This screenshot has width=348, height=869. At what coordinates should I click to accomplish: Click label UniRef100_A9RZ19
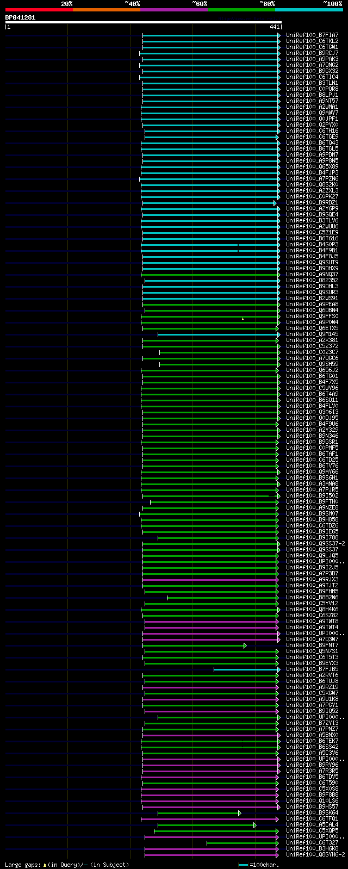click(x=312, y=687)
